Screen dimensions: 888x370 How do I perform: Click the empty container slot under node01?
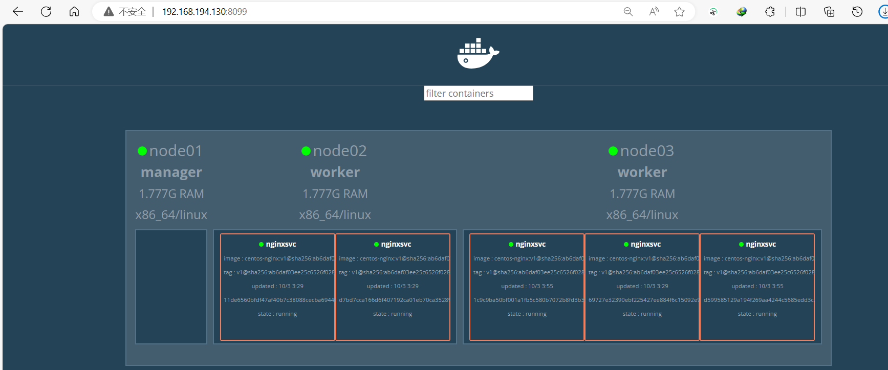171,287
